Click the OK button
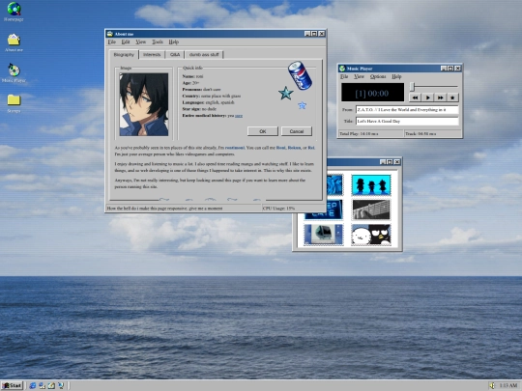Viewport: 522px width, 391px height. point(263,131)
